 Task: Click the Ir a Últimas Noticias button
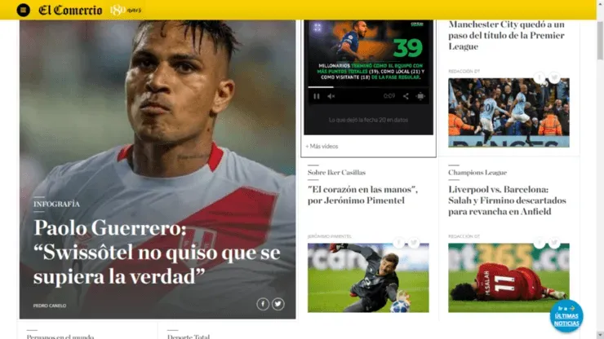coord(566,316)
